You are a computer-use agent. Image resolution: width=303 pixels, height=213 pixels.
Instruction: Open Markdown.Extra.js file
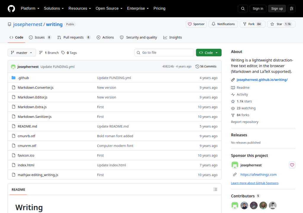(32, 107)
